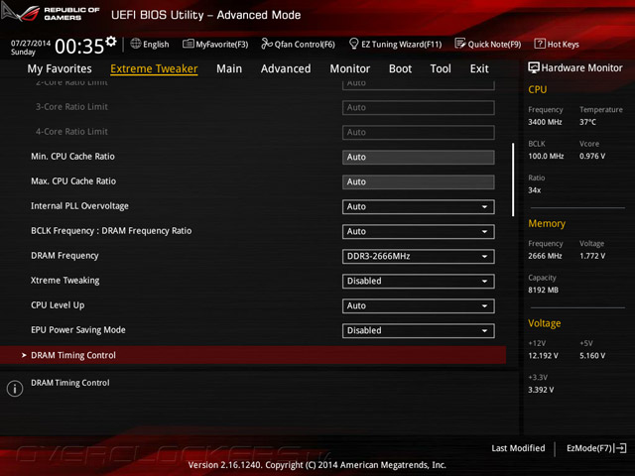Image resolution: width=635 pixels, height=476 pixels.
Task: Select the Xtreme Tweaking label
Action: coord(65,281)
